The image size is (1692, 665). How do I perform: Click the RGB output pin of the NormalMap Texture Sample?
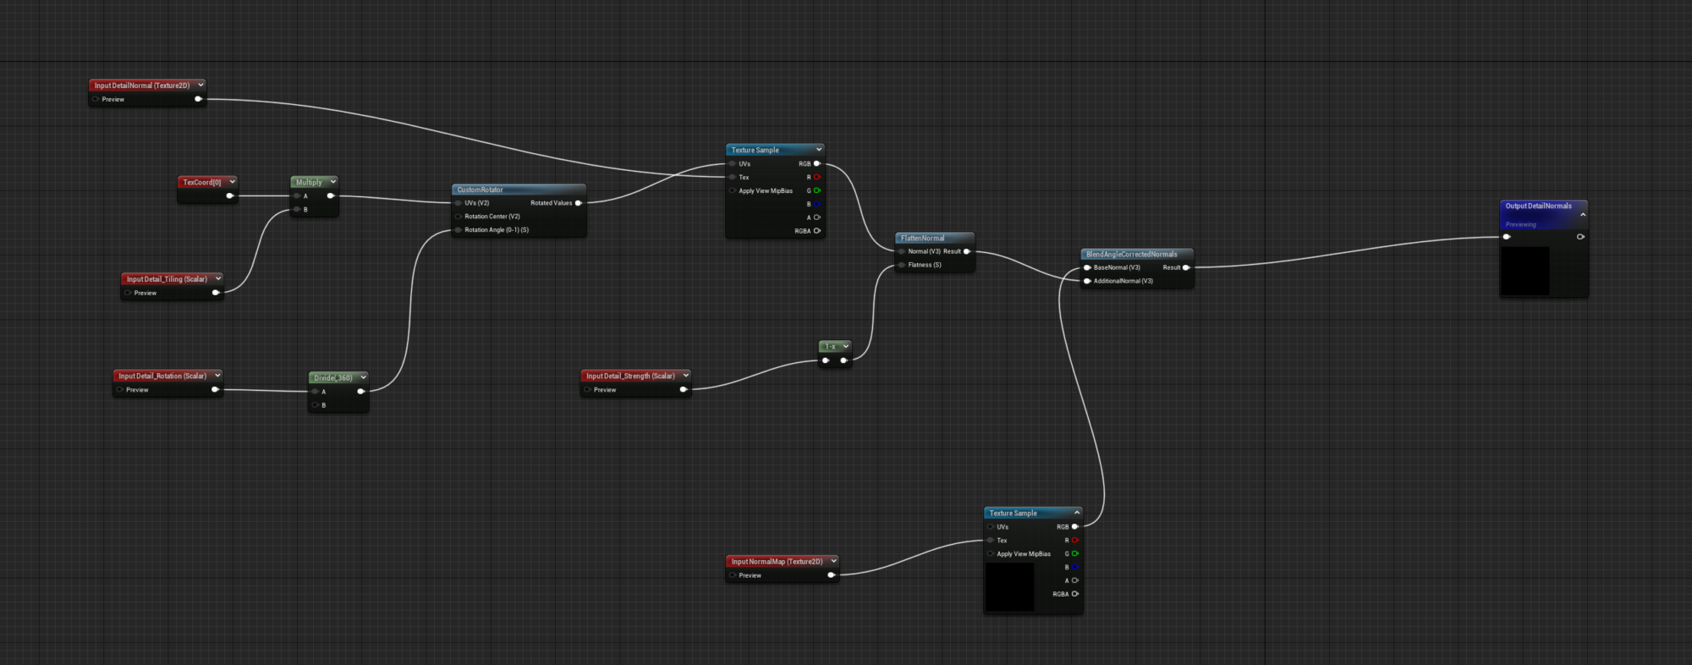[1075, 526]
